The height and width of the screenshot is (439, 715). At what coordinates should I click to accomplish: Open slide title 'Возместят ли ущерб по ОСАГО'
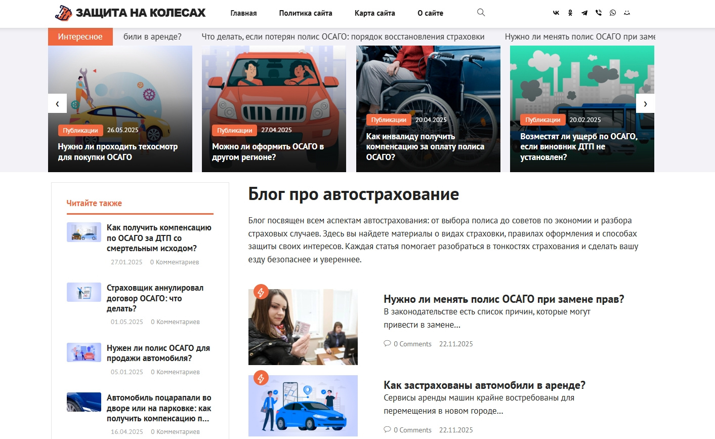579,147
